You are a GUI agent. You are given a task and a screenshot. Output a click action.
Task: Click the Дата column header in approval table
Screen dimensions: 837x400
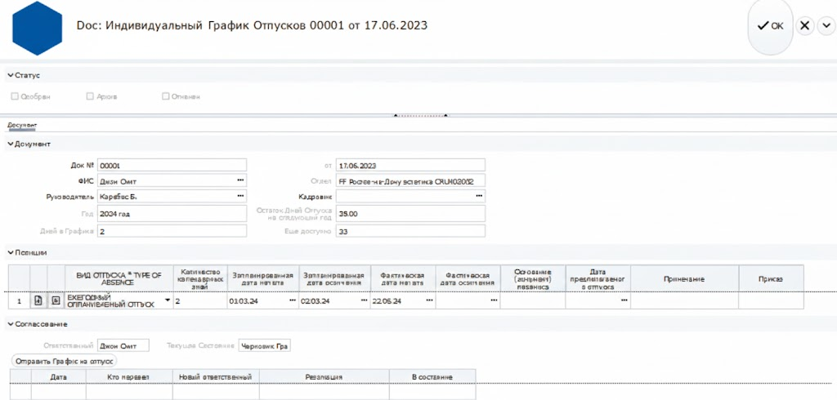(58, 376)
